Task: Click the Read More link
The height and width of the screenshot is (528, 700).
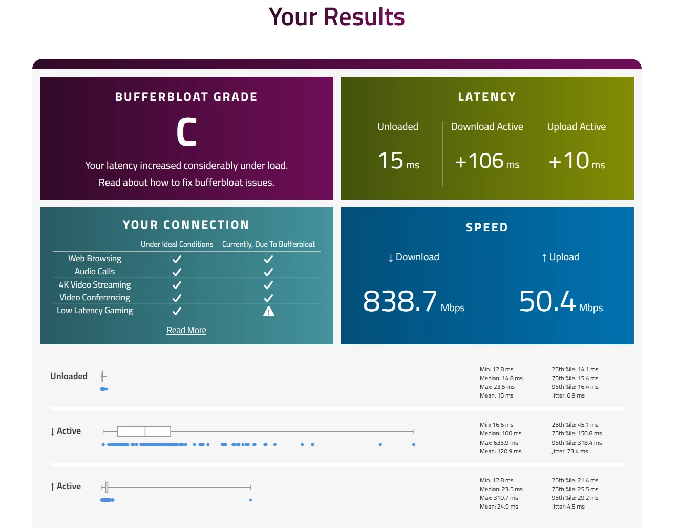Action: coord(186,330)
